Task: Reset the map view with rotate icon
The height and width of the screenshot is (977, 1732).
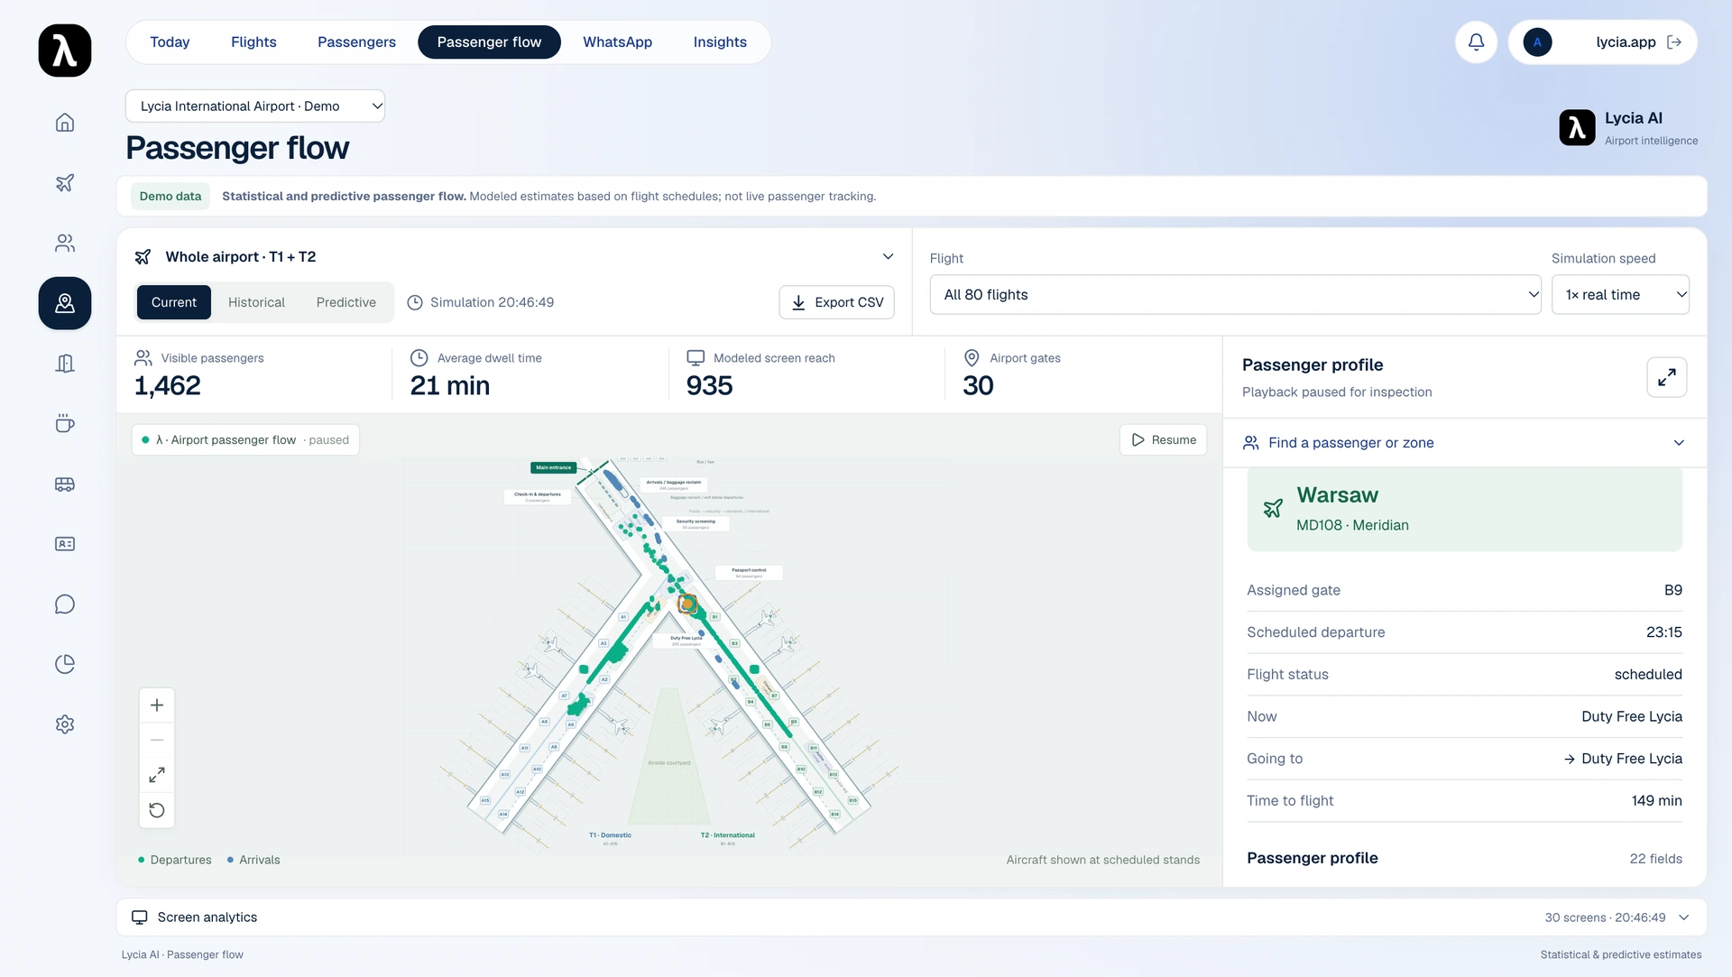Action: tap(157, 810)
